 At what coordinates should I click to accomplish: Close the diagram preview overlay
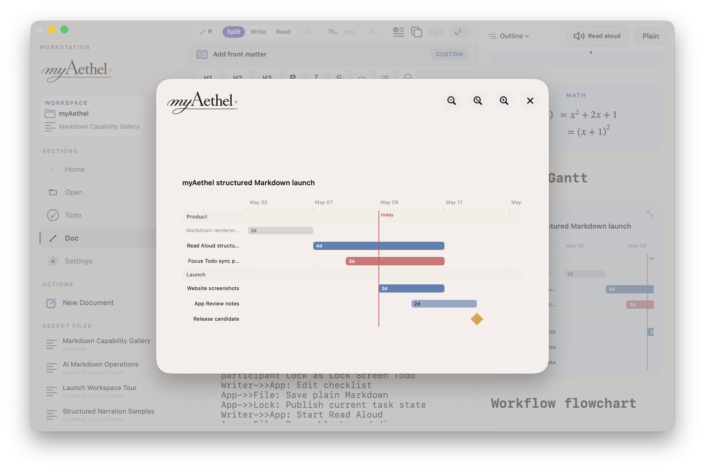530,101
